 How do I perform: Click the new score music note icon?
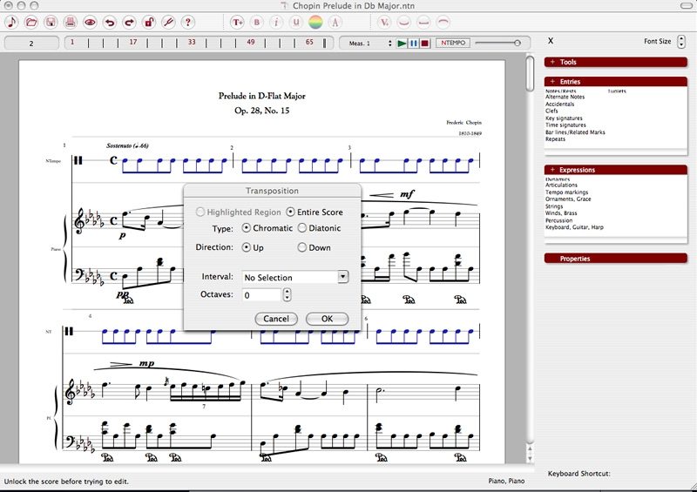(x=11, y=23)
